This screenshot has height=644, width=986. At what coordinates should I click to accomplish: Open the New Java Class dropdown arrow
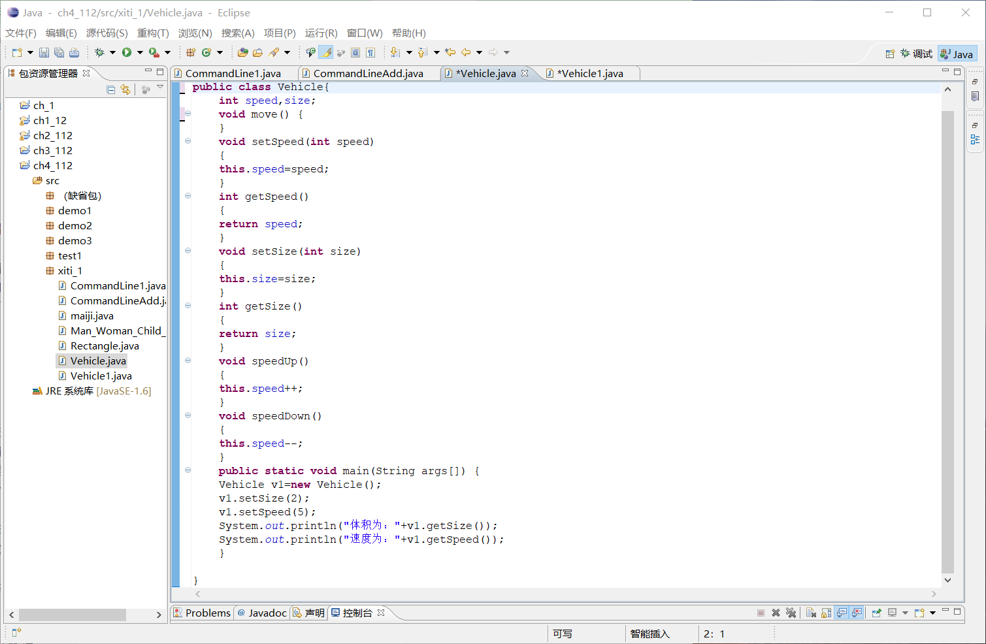point(220,53)
